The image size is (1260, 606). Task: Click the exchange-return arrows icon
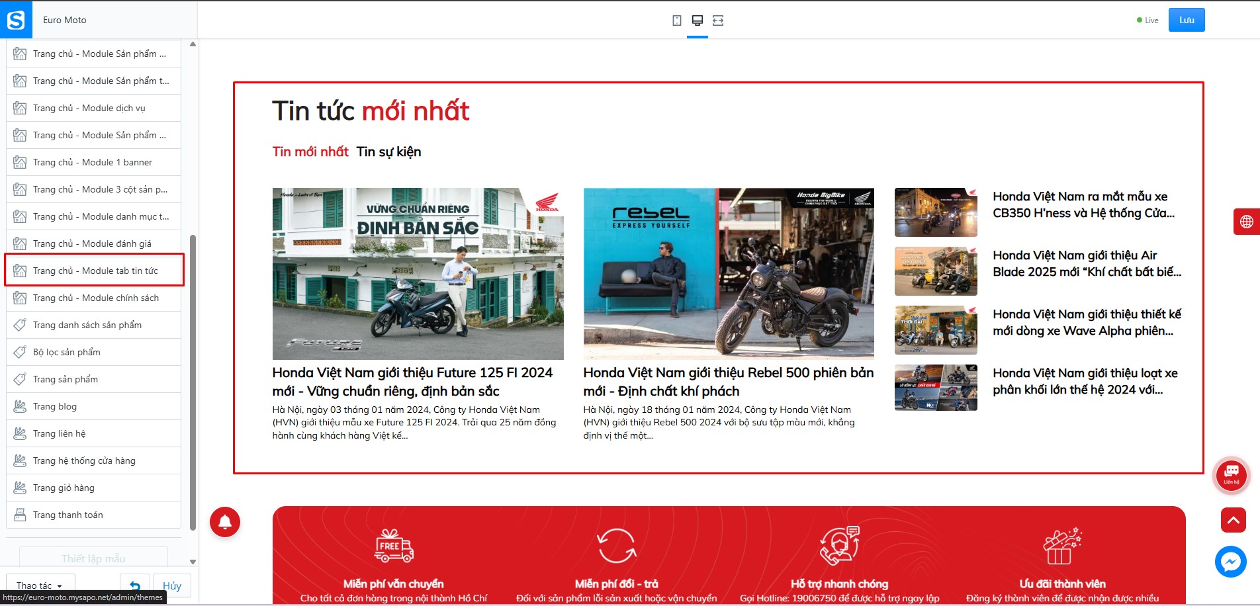click(617, 546)
